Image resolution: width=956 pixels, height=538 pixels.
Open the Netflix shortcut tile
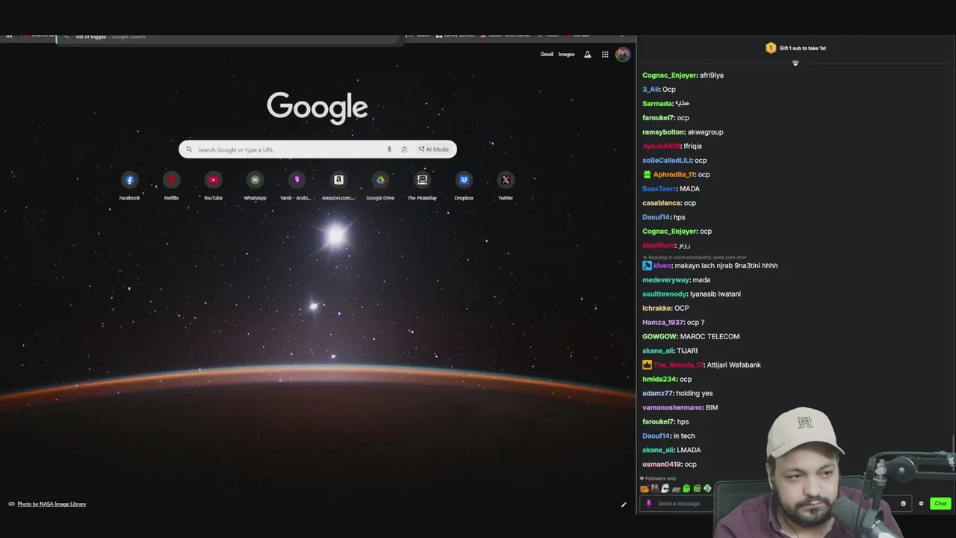[x=171, y=186]
